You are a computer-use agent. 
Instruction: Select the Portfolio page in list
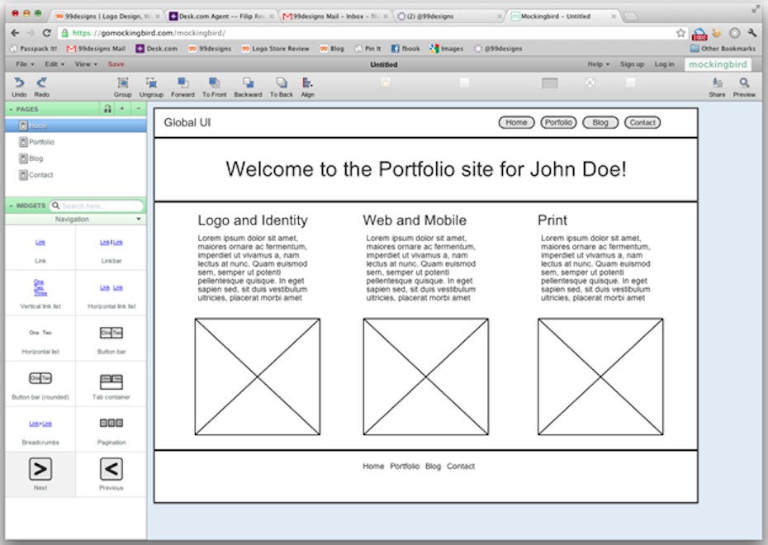[x=41, y=142]
